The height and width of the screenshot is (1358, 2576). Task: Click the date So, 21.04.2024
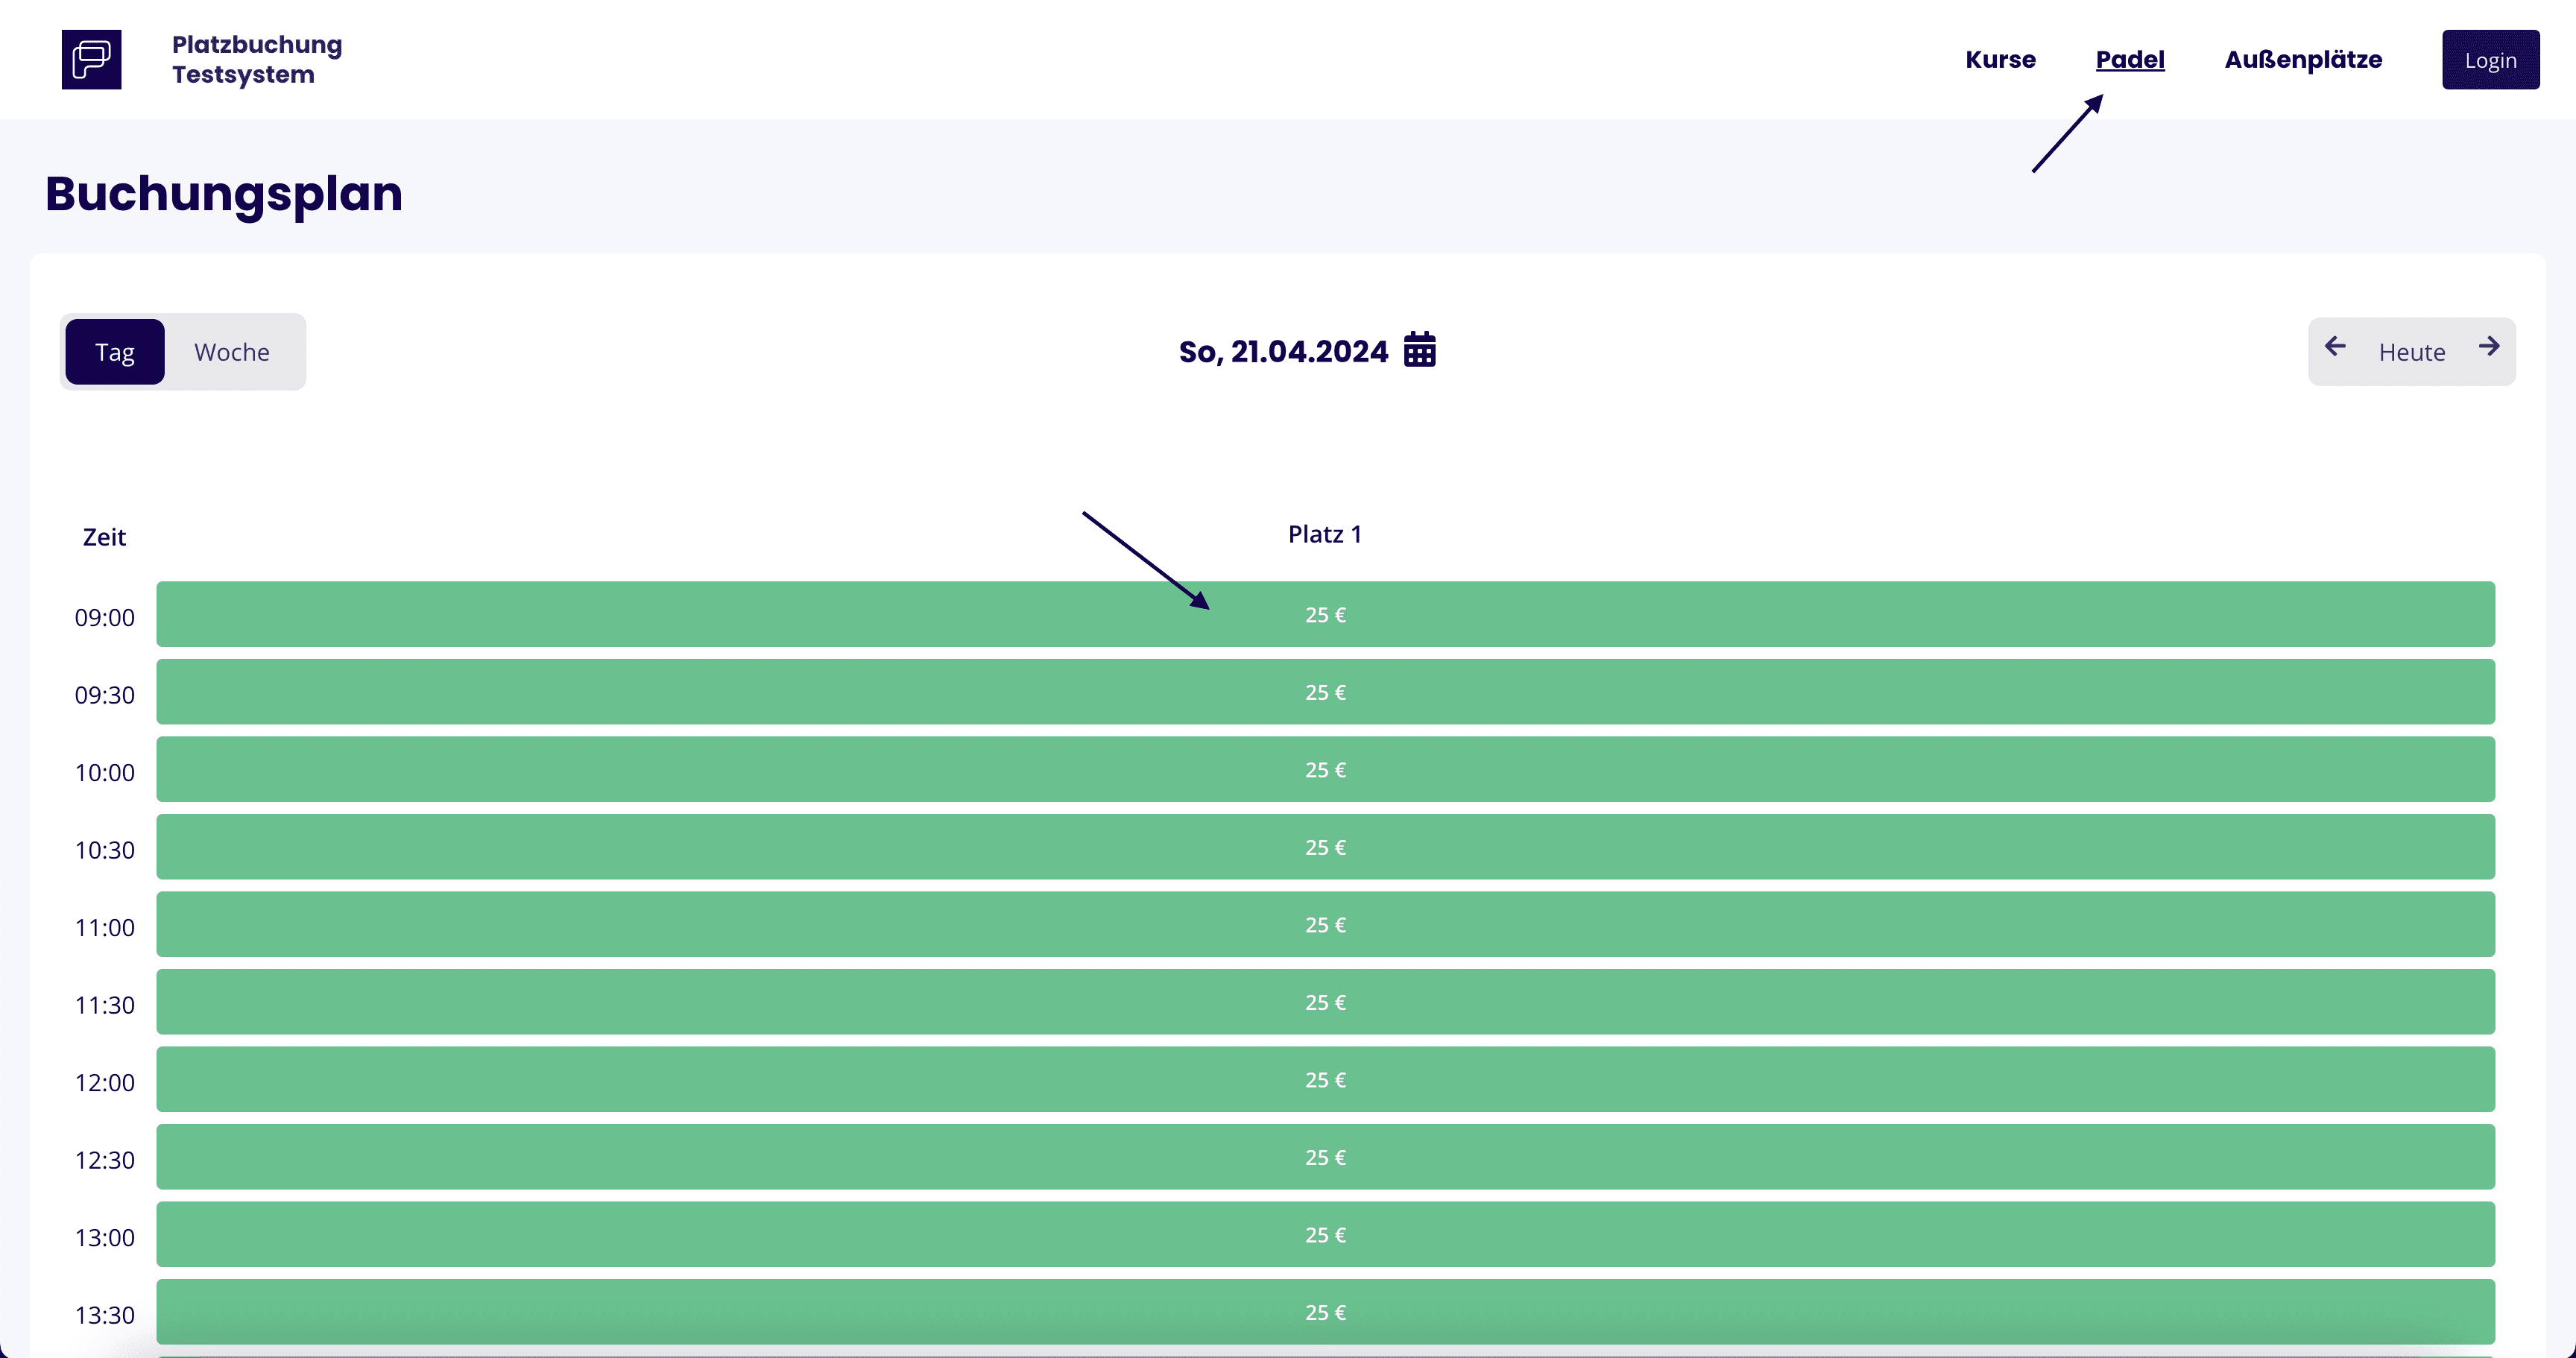click(1283, 352)
